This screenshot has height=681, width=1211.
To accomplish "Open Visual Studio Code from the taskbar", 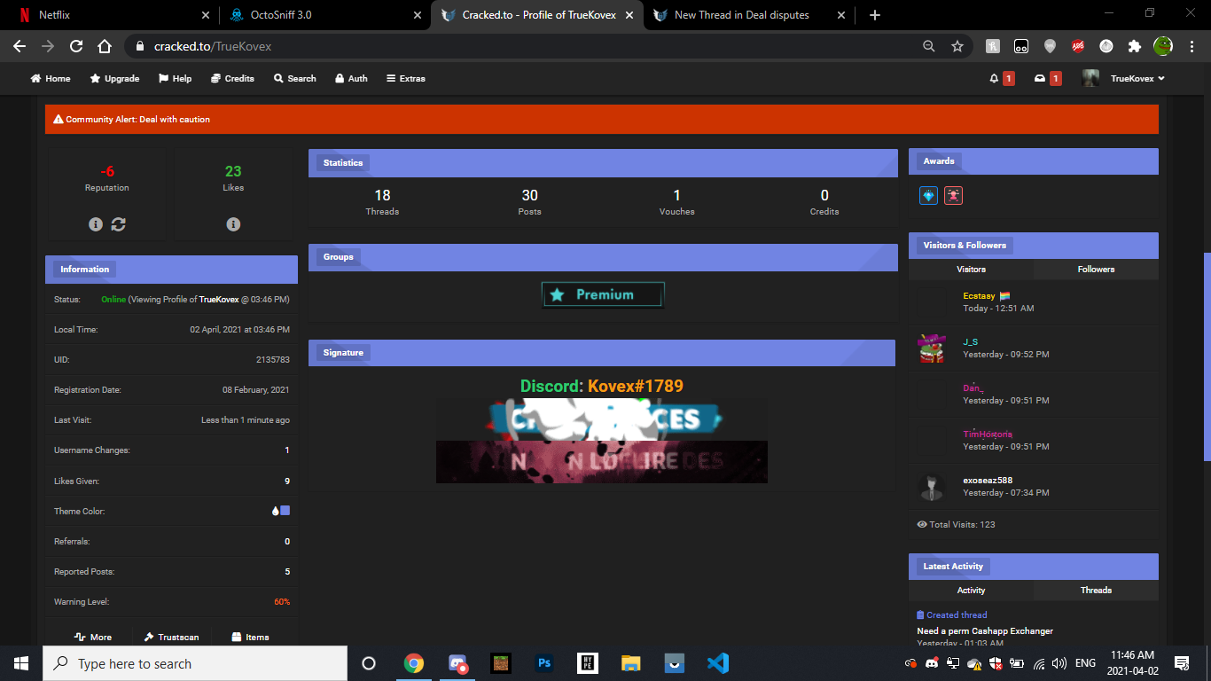I will (718, 663).
